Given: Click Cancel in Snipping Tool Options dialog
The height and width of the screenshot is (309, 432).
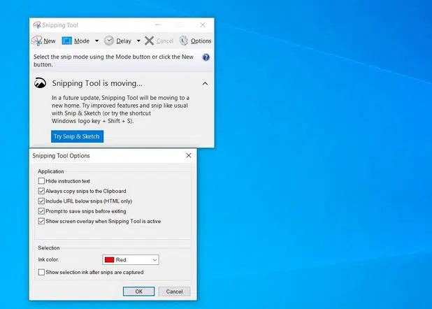Looking at the screenshot, I should 174,292.
